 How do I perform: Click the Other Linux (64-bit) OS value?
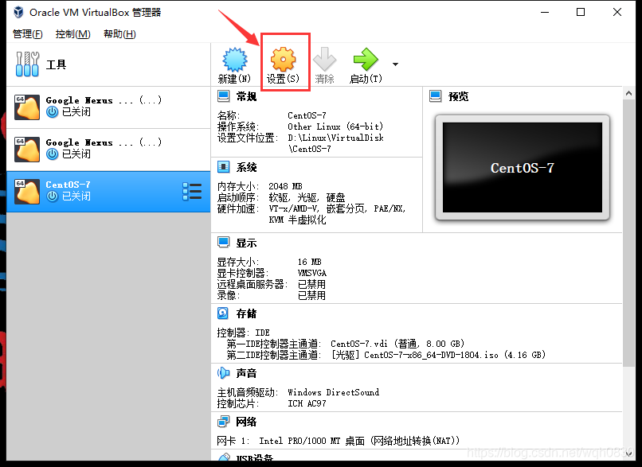coord(335,126)
